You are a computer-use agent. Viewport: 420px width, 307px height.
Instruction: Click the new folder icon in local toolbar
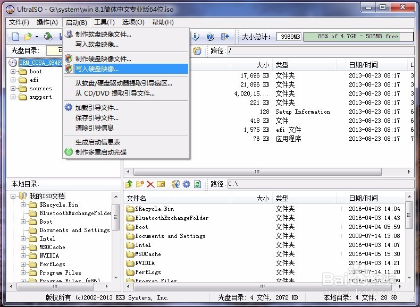[x=140, y=184]
